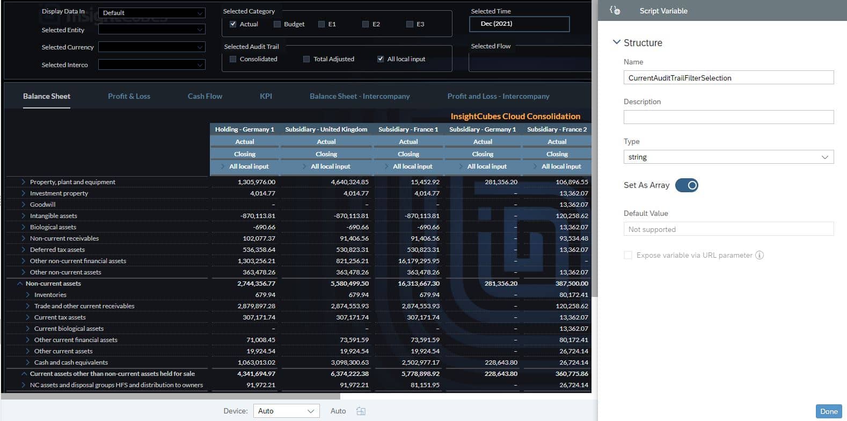Collapse Current assets other than non-current row
The width and height of the screenshot is (847, 421).
(x=24, y=374)
